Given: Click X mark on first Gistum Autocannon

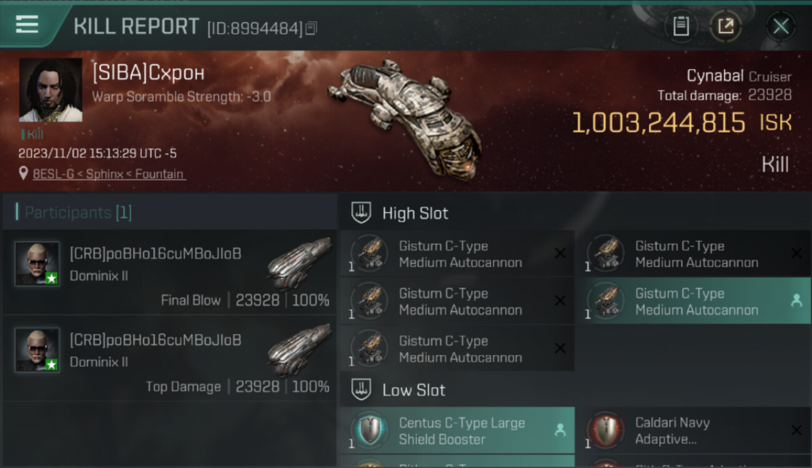Looking at the screenshot, I should [560, 253].
